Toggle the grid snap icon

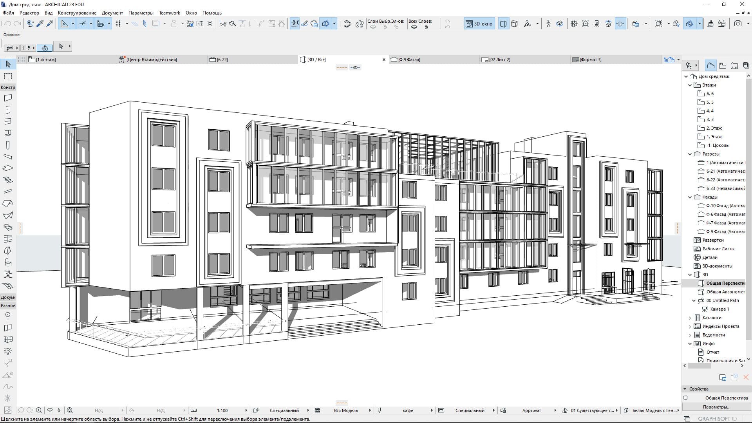(x=119, y=23)
